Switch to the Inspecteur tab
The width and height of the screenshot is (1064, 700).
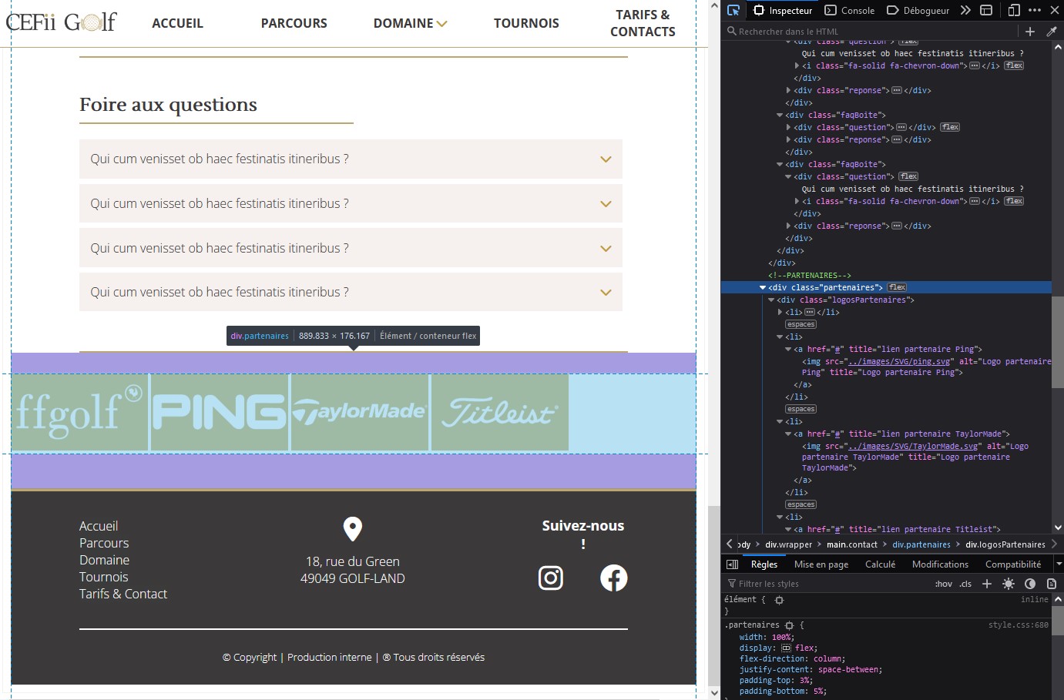pos(783,10)
